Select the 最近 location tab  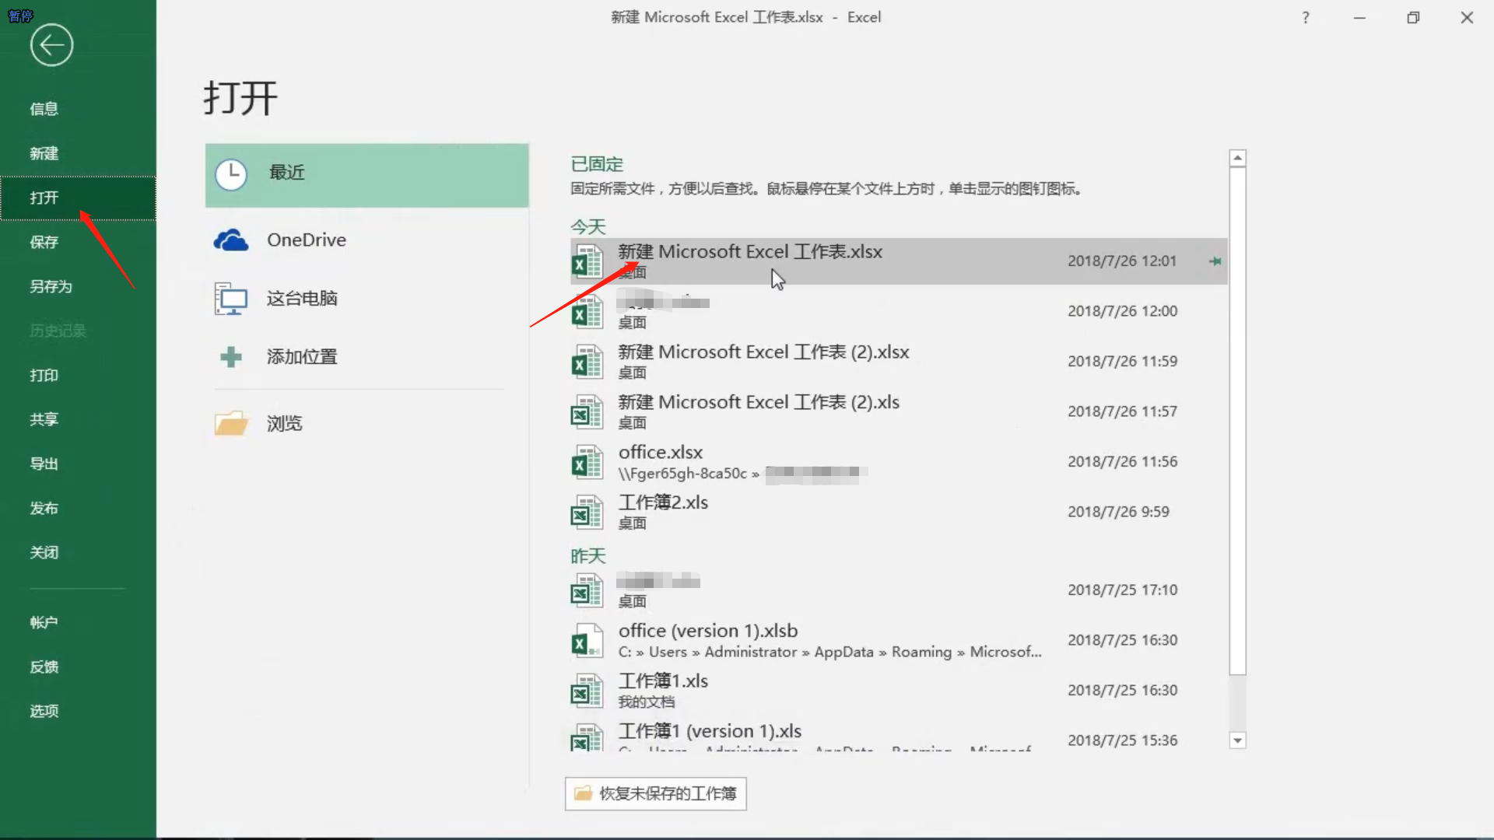point(367,175)
